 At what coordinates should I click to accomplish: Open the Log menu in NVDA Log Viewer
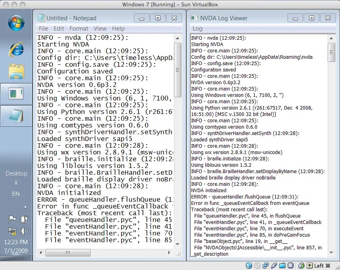tap(197, 29)
